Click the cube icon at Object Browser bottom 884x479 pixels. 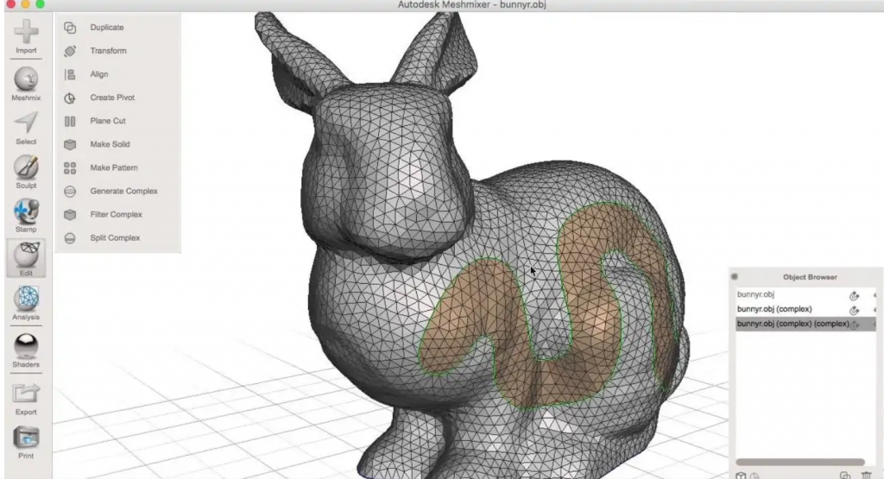[x=741, y=476]
